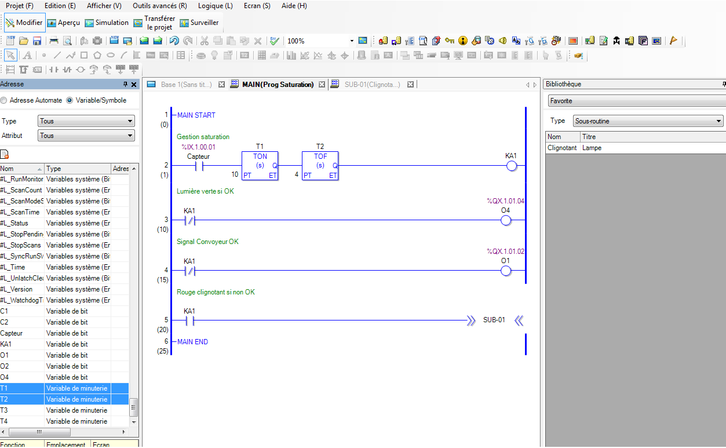
Task: Click the Undo arrow icon
Action: click(x=174, y=41)
